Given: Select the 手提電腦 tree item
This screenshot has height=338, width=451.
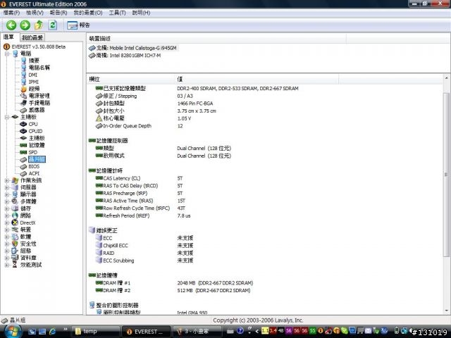Looking at the screenshot, I should (x=39, y=103).
